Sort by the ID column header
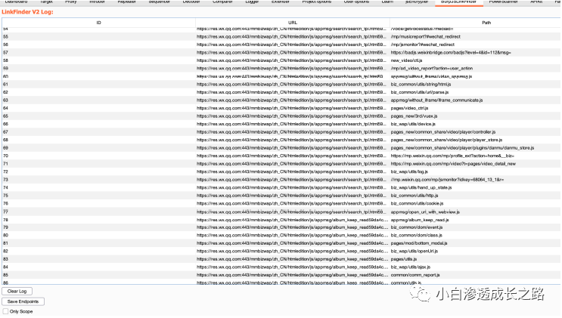Image resolution: width=562 pixels, height=318 pixels. tap(98, 23)
